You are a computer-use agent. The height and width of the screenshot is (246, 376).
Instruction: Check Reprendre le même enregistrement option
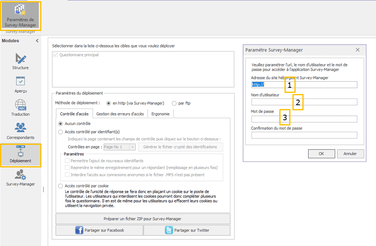tap(67, 167)
